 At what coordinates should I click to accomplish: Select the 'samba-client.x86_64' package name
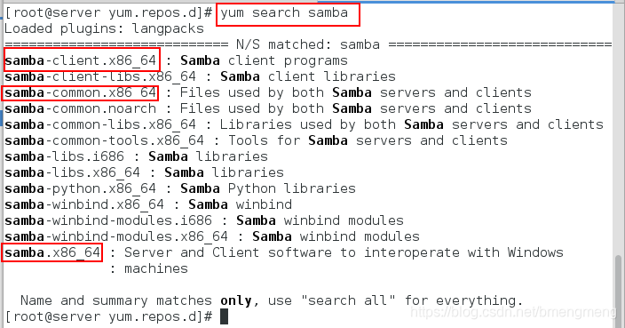pyautogui.click(x=81, y=60)
